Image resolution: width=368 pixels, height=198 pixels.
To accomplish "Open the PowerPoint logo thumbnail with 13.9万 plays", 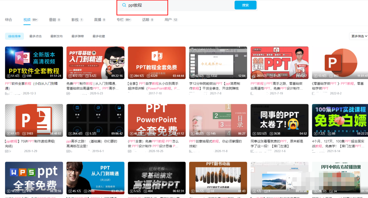I will coord(340,63).
